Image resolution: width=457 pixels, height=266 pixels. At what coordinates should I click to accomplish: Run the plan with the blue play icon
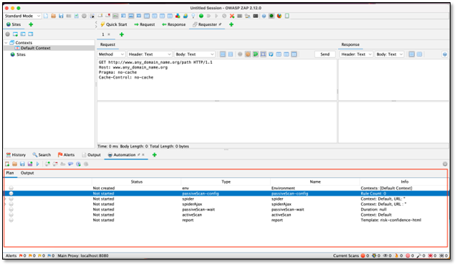click(37, 164)
